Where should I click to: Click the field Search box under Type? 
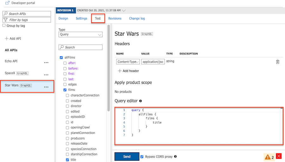80,47
